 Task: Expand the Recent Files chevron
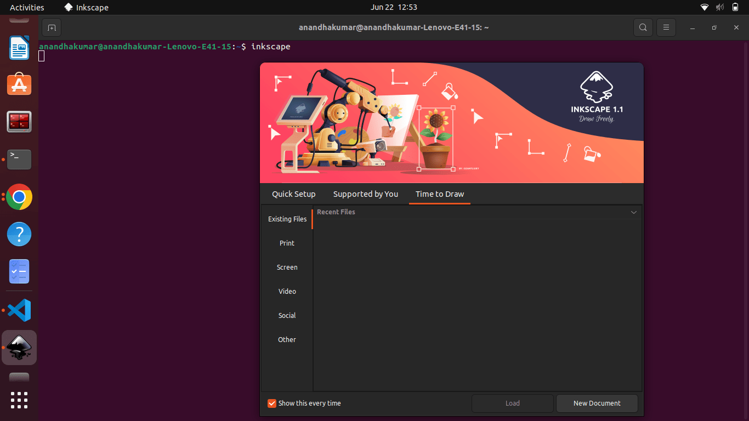pyautogui.click(x=634, y=212)
